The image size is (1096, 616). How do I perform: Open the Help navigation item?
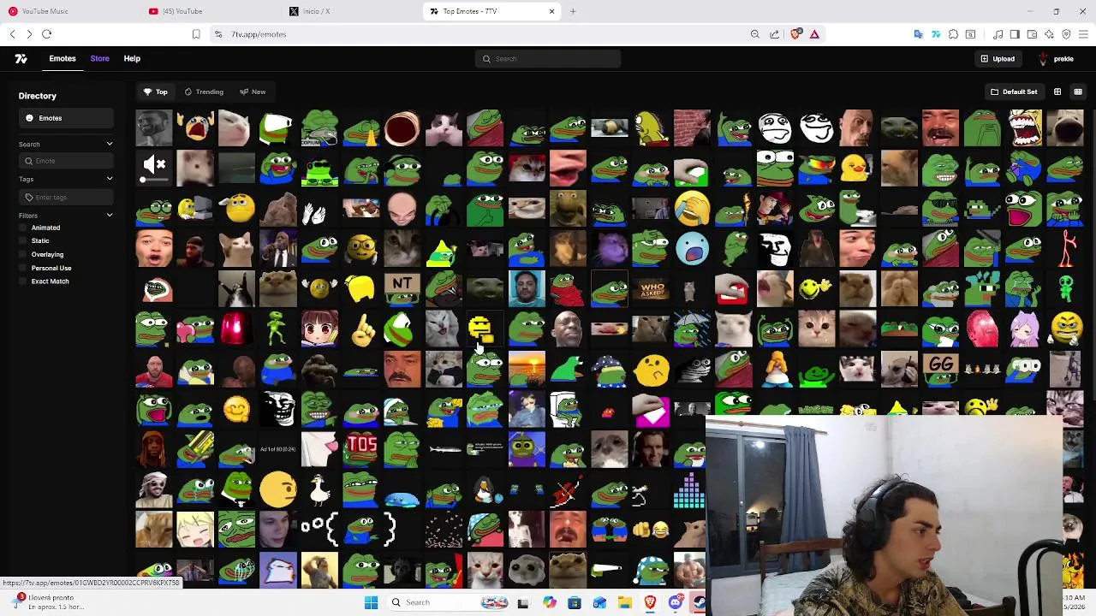pos(132,58)
